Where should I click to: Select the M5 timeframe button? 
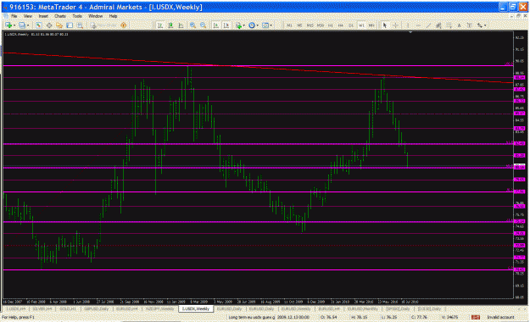click(x=299, y=25)
